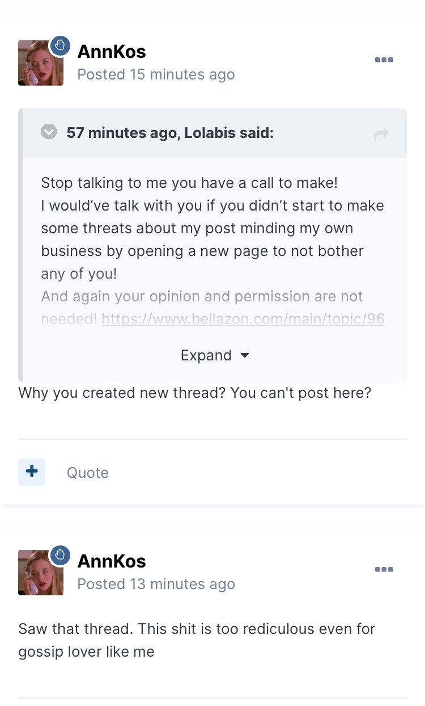The width and height of the screenshot is (425, 706).
Task: Click '57 minutes ago, Lolabis said:' quote header
Action: coord(170,133)
